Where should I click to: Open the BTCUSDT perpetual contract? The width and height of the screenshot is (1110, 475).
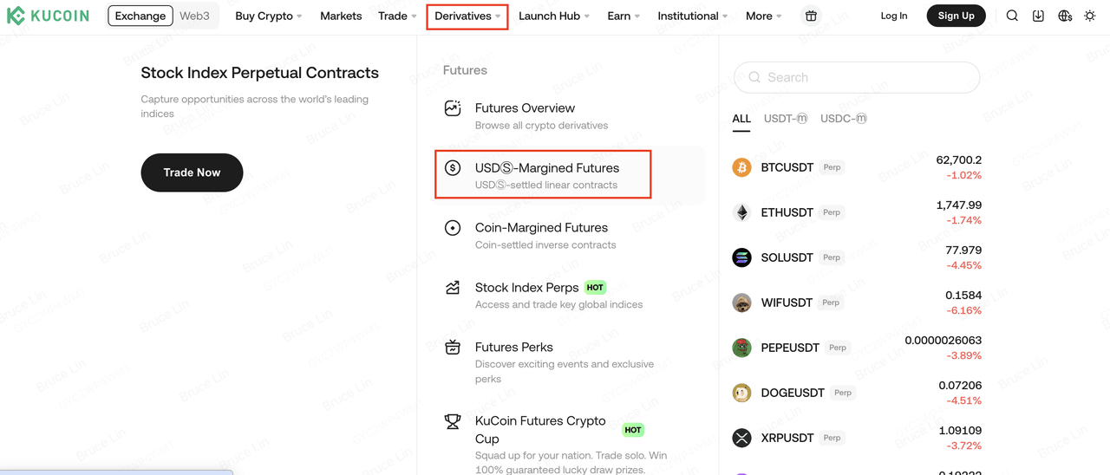(857, 167)
